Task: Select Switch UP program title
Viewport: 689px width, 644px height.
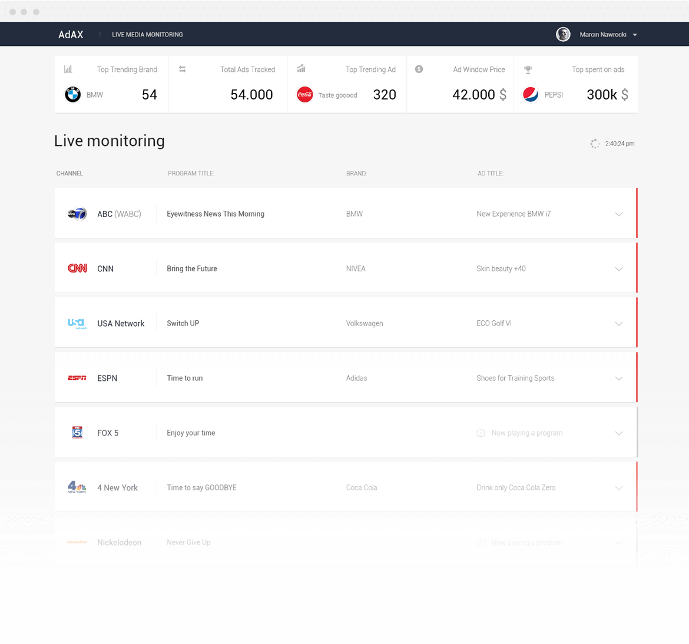Action: pos(183,323)
